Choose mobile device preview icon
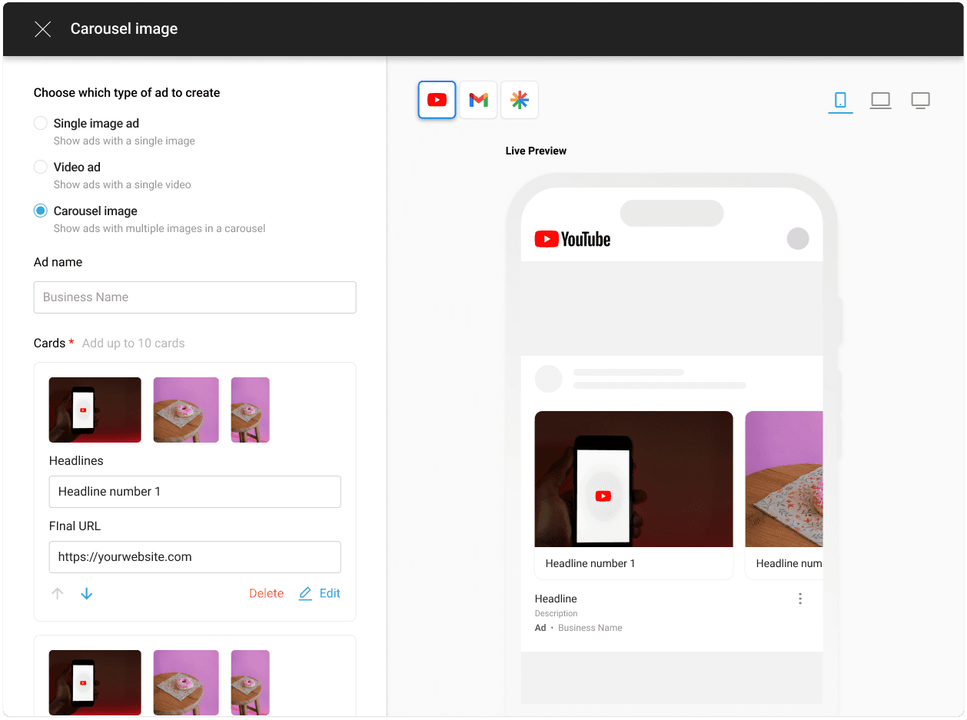The height and width of the screenshot is (720, 967). [x=840, y=100]
